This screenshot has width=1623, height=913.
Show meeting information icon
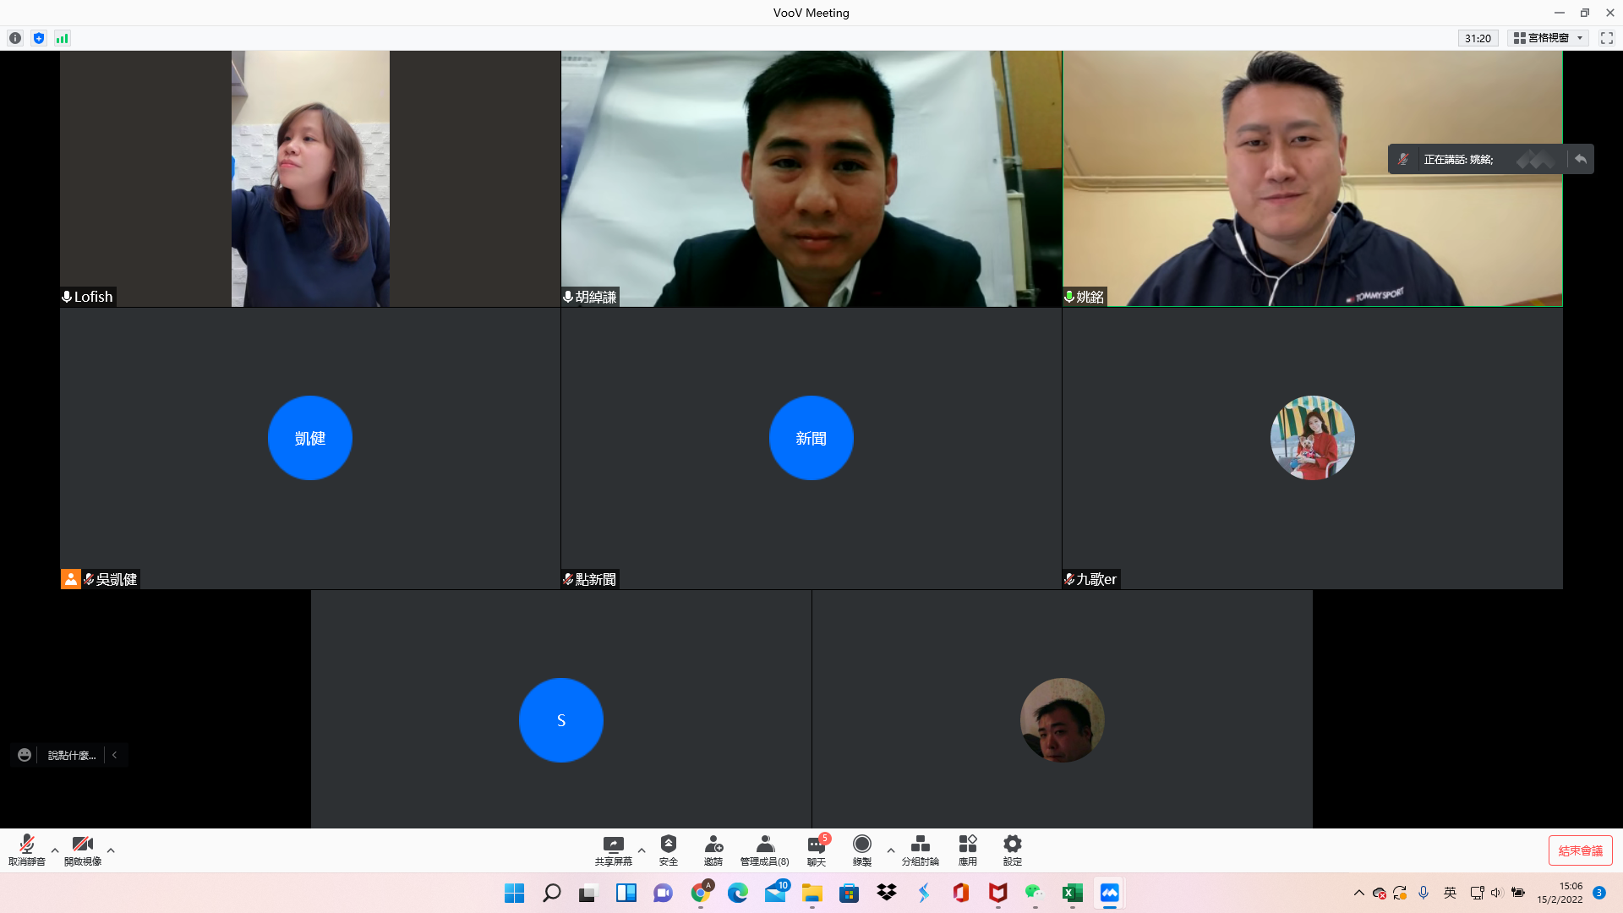pyautogui.click(x=15, y=38)
